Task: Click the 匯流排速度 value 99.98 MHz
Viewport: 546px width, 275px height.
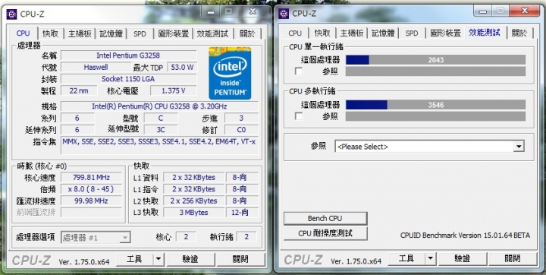Action: (x=91, y=201)
